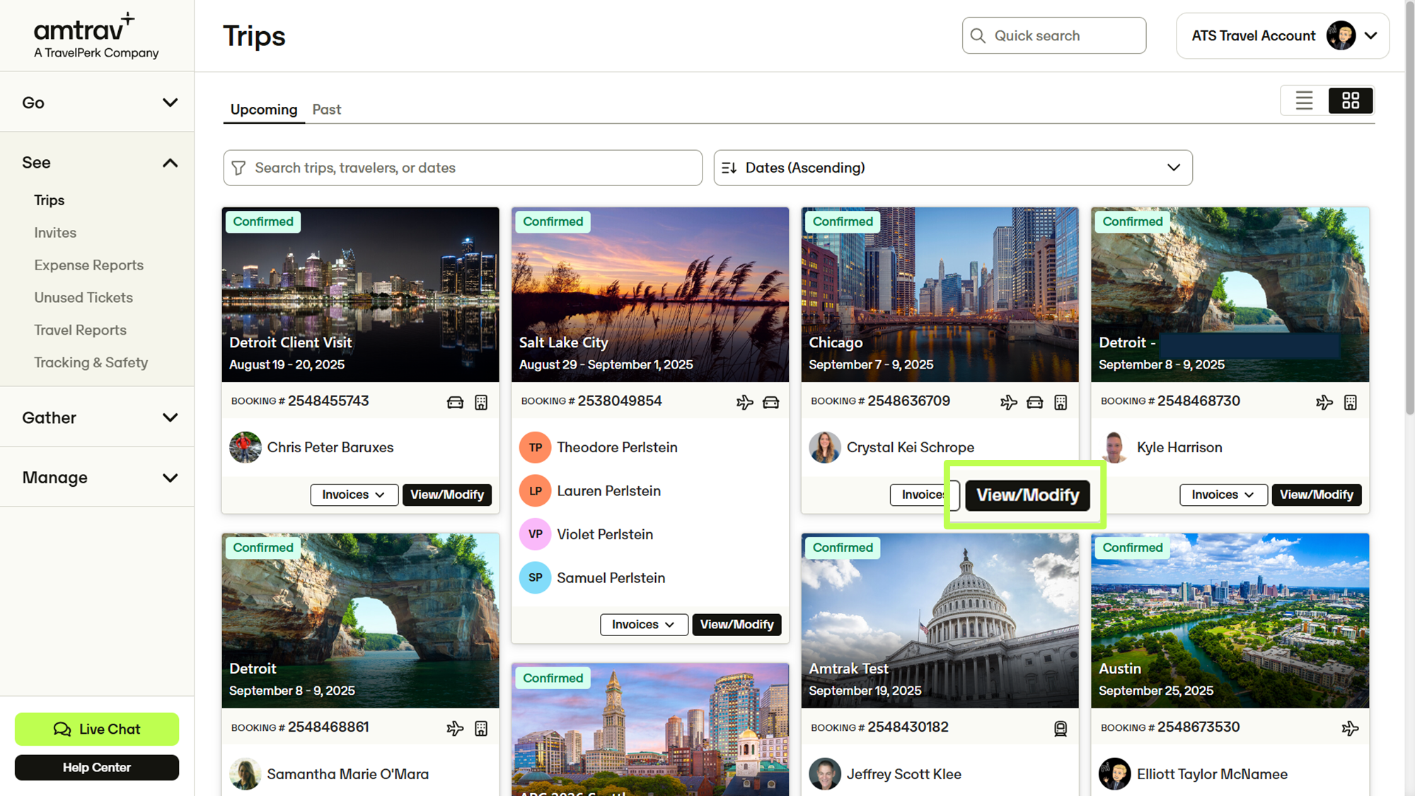This screenshot has height=796, width=1415.
Task: Open the ATS Travel Account profile avatar
Action: tap(1341, 35)
